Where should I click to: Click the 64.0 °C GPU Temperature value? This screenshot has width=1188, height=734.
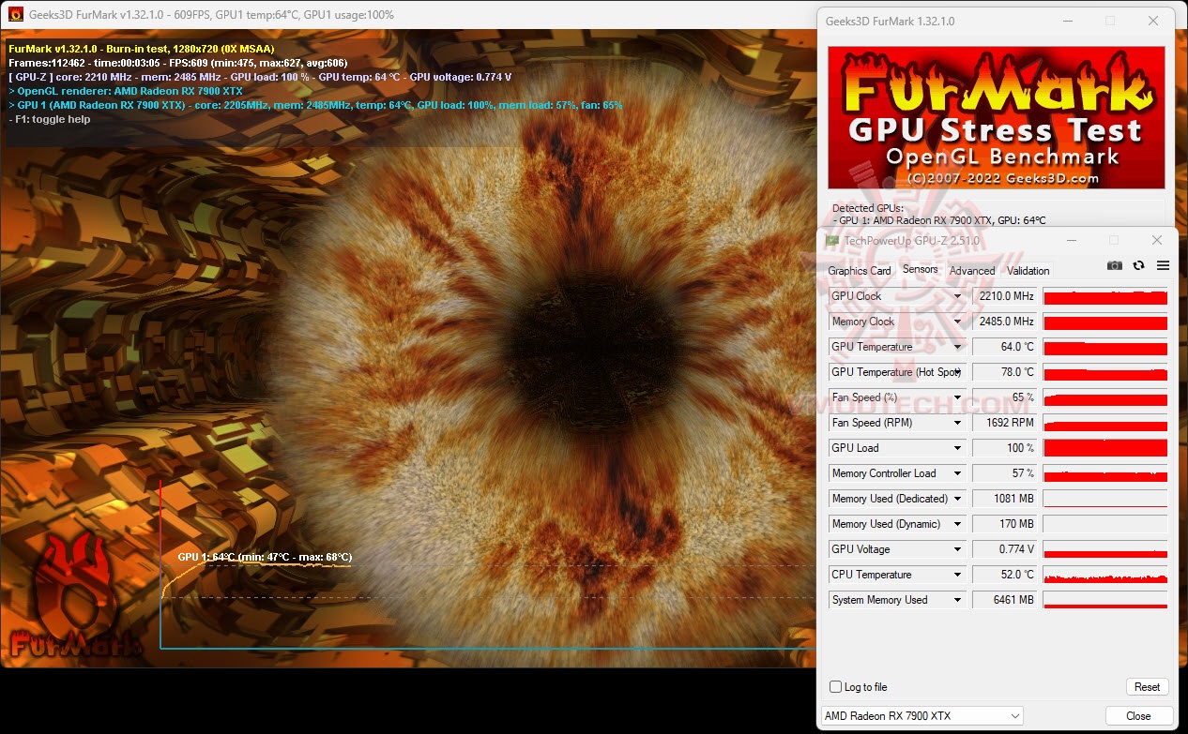1004,347
